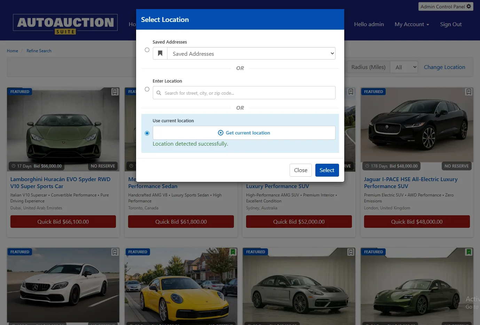This screenshot has width=480, height=325.
Task: Open the Luxury Performance SUV title link
Action: point(277,186)
